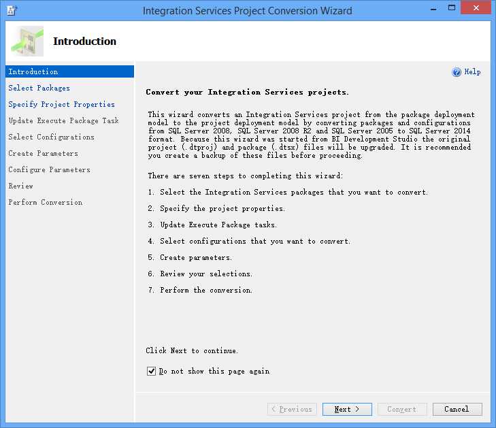Choose the Select Configurations step
The width and height of the screenshot is (496, 428).
click(51, 137)
